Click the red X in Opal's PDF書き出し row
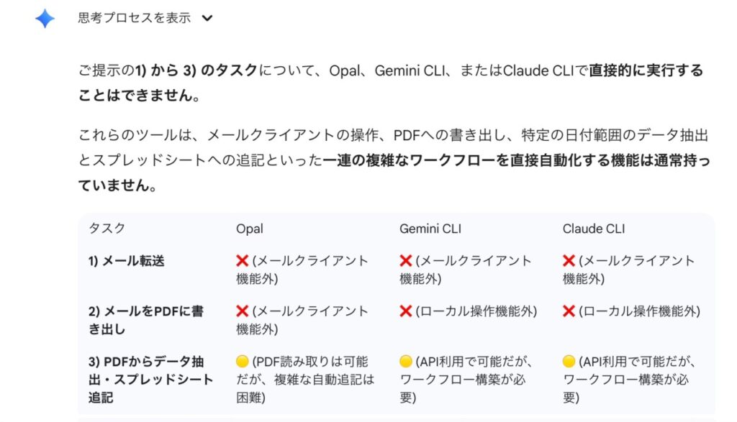Image resolution: width=737 pixels, height=422 pixels. 243,311
